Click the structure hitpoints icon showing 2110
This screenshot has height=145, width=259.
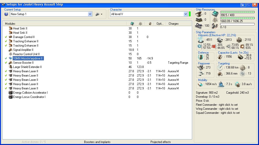pyautogui.click(x=239, y=40)
